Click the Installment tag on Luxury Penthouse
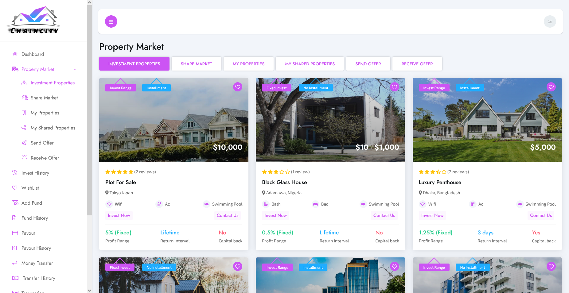The image size is (569, 293). point(470,88)
